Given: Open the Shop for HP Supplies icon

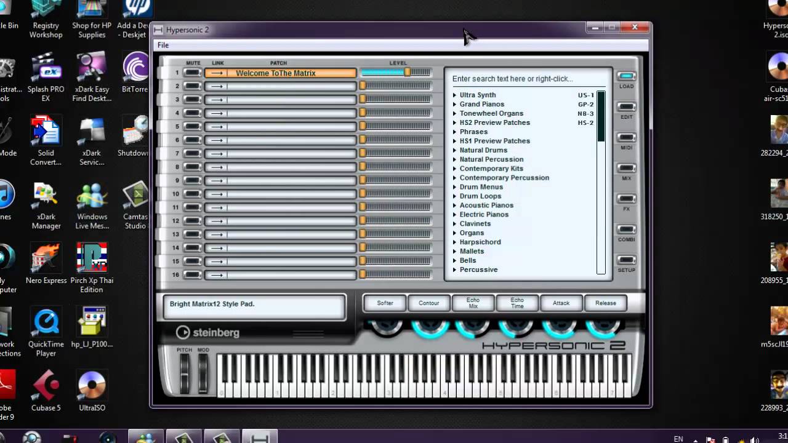Looking at the screenshot, I should (92, 20).
